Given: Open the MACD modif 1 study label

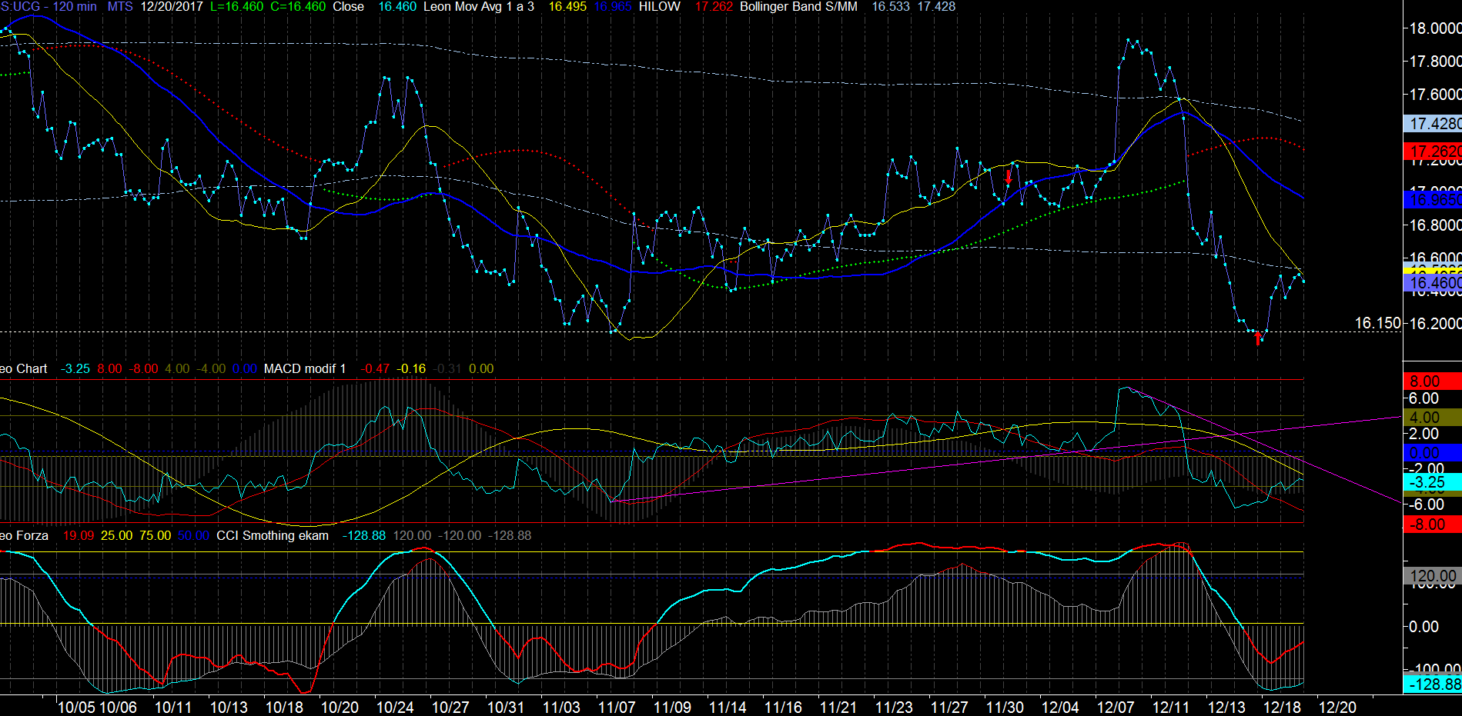Looking at the screenshot, I should tap(305, 369).
